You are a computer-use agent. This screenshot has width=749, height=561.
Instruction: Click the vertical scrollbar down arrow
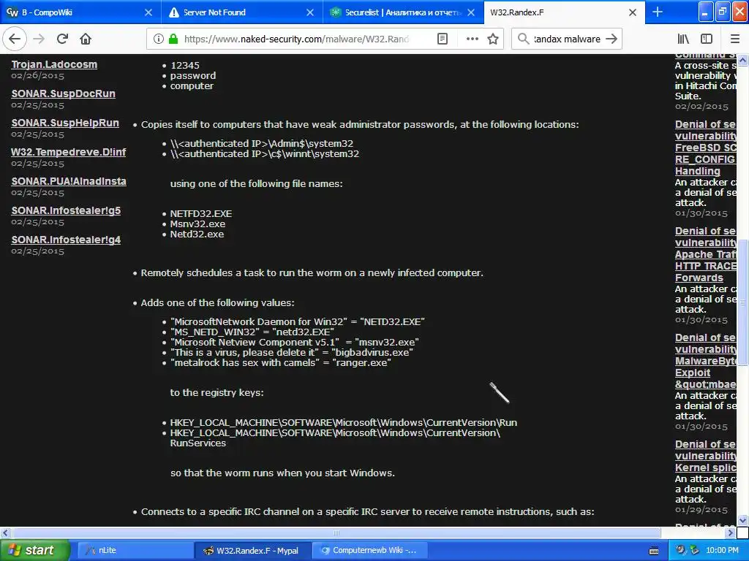pyautogui.click(x=743, y=520)
